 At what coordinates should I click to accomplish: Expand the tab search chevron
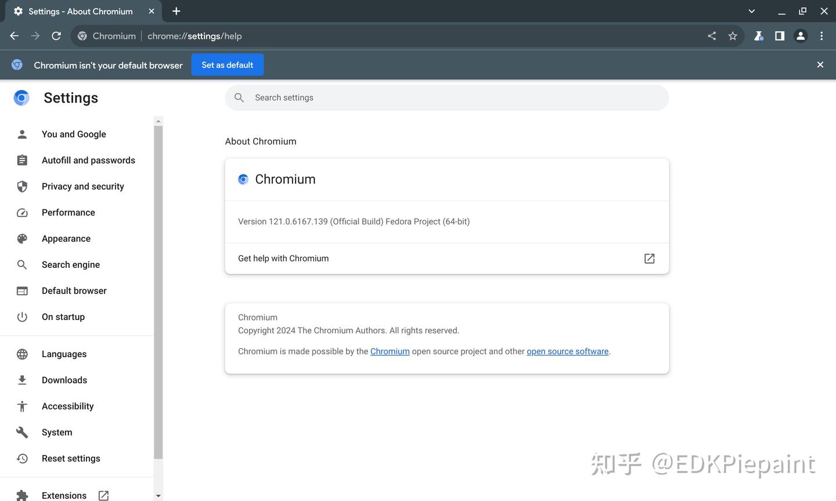click(752, 11)
